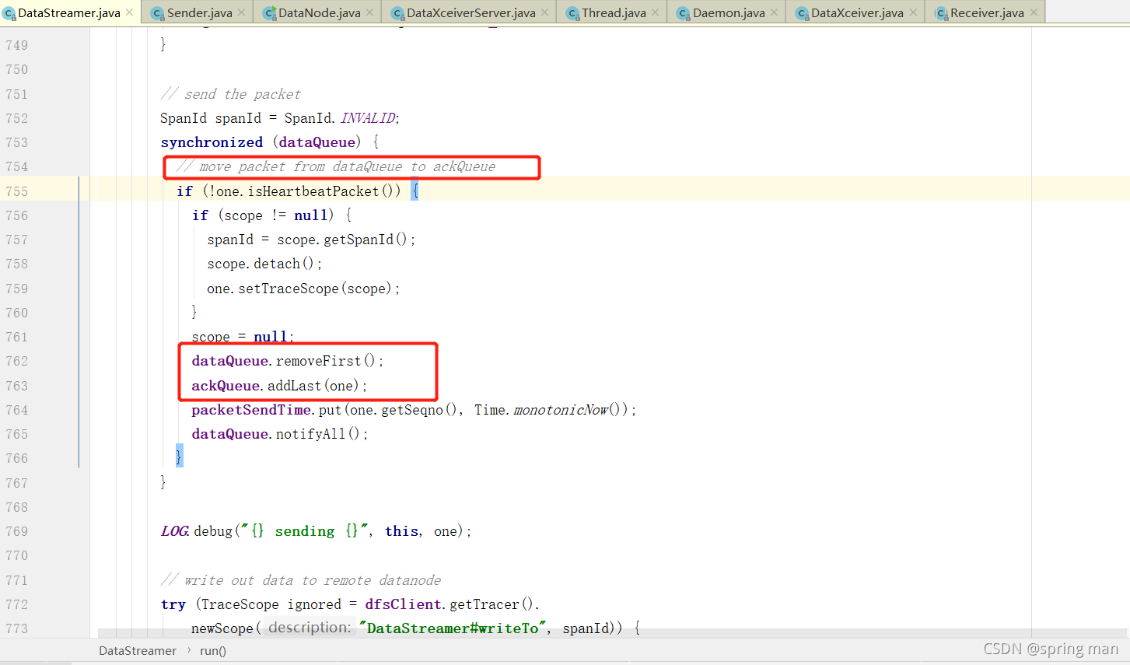The width and height of the screenshot is (1130, 665).
Task: Close the Receiver.java tab
Action: point(1034,12)
